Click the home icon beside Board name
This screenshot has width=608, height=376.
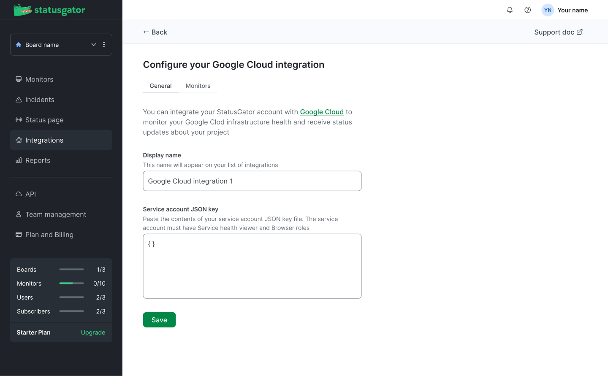19,45
